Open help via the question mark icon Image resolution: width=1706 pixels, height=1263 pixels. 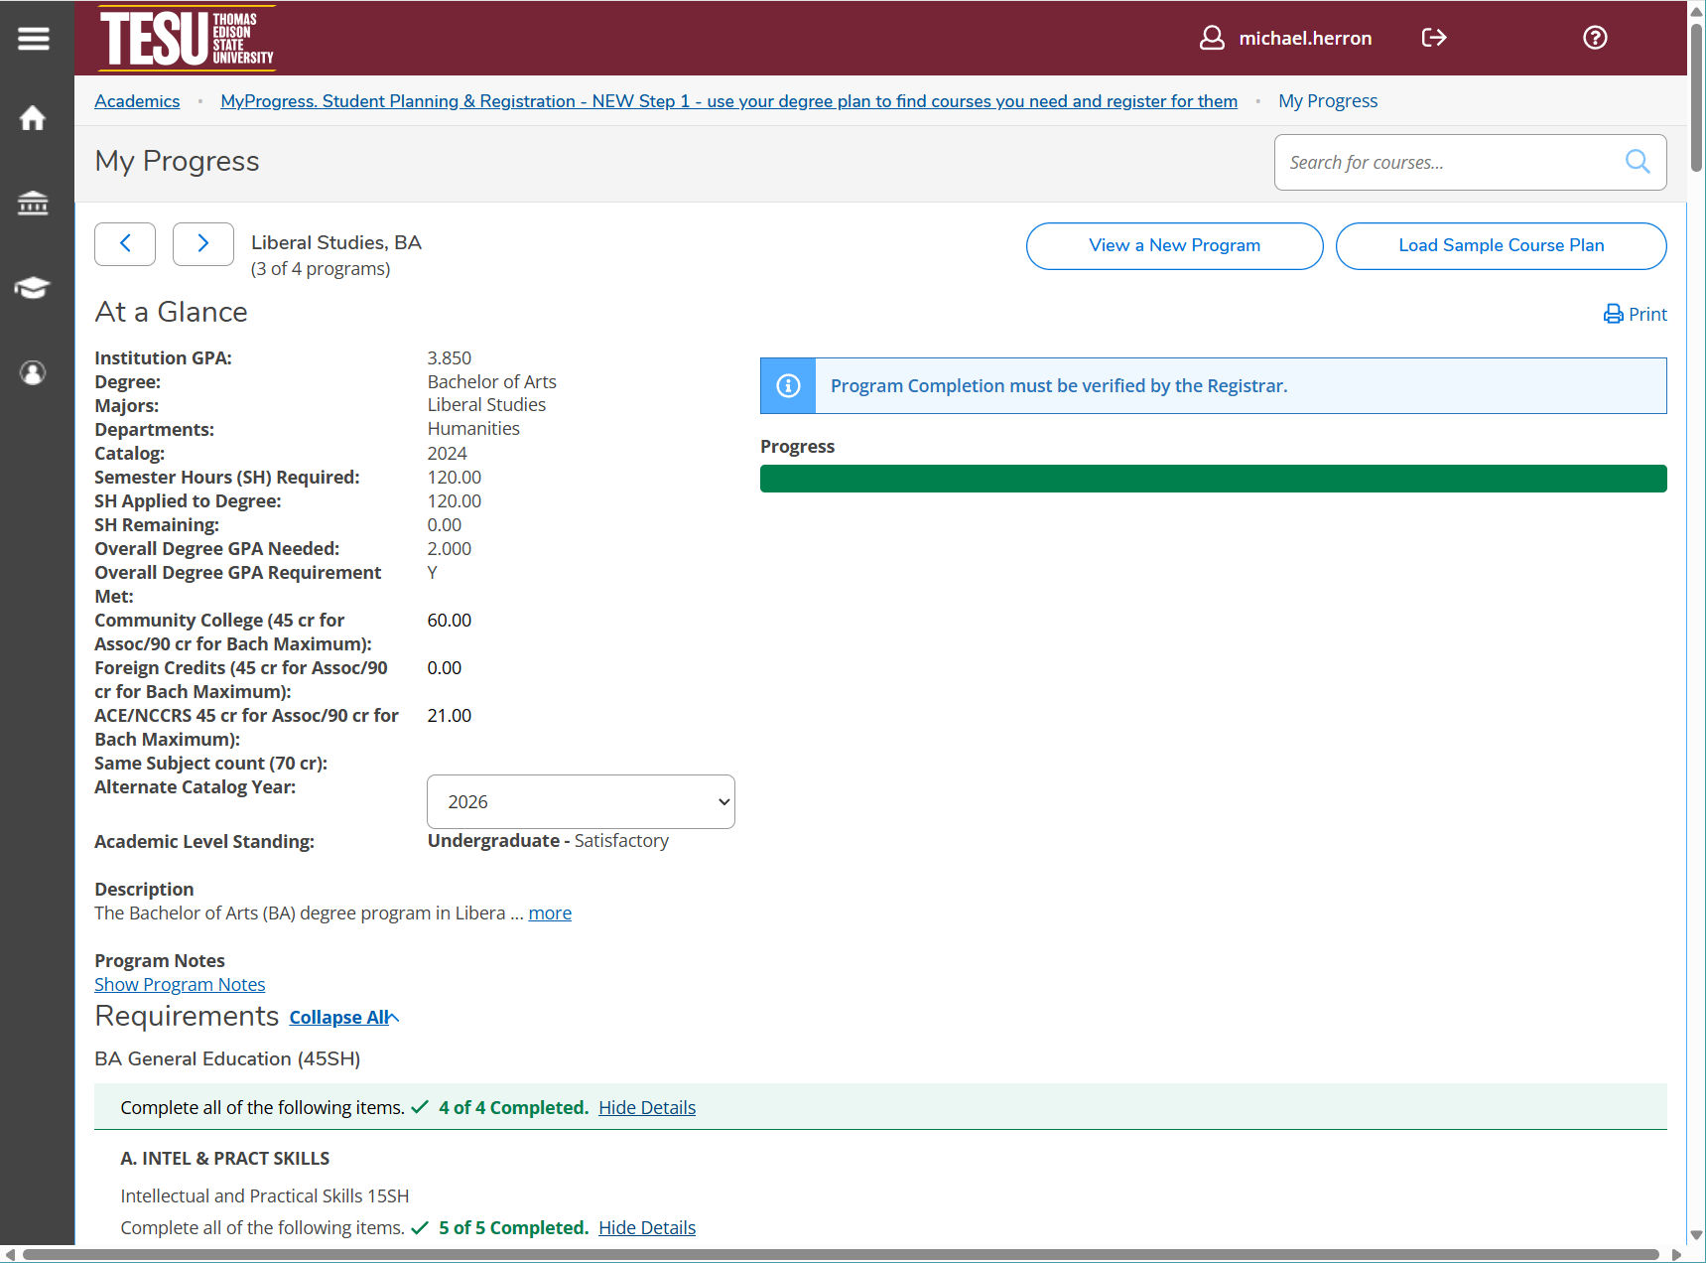click(1595, 38)
